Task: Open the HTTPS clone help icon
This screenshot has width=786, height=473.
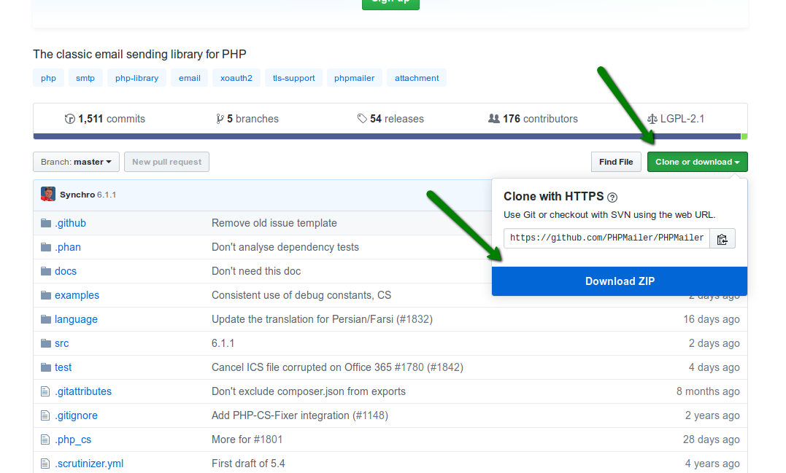Action: tap(612, 198)
